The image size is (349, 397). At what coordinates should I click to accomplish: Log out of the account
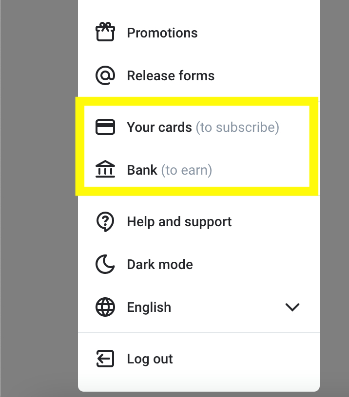198,359
